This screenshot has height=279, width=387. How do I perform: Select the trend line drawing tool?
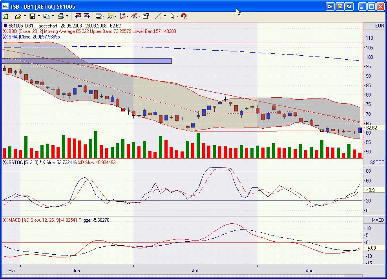click(x=158, y=16)
